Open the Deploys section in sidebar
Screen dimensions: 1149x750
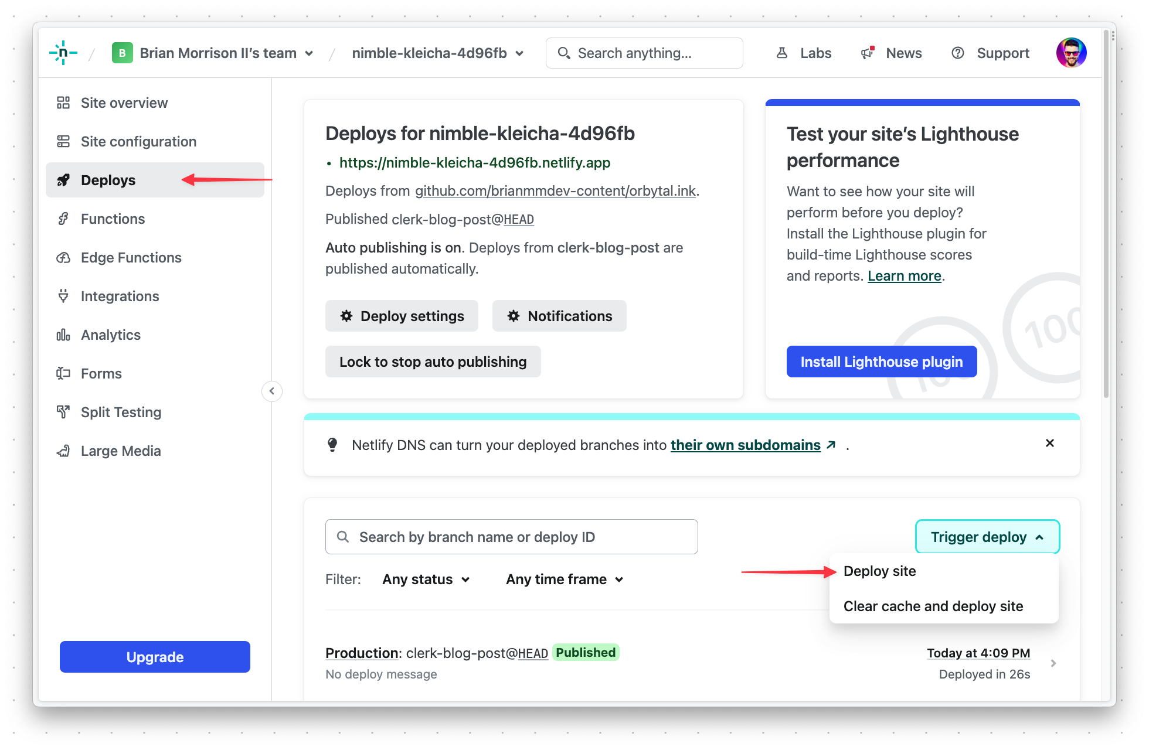(108, 180)
